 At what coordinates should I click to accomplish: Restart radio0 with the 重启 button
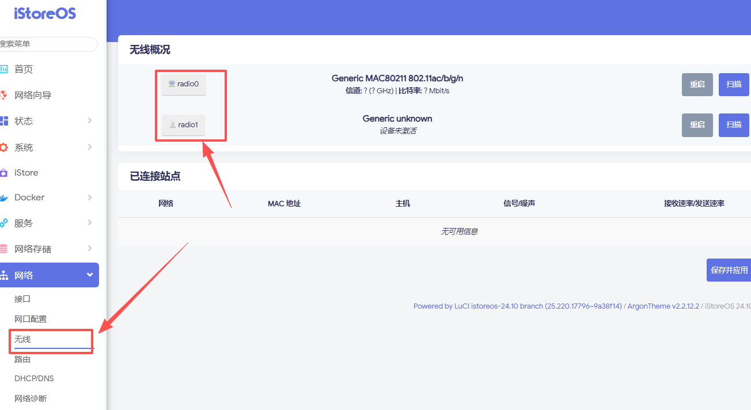[697, 85]
